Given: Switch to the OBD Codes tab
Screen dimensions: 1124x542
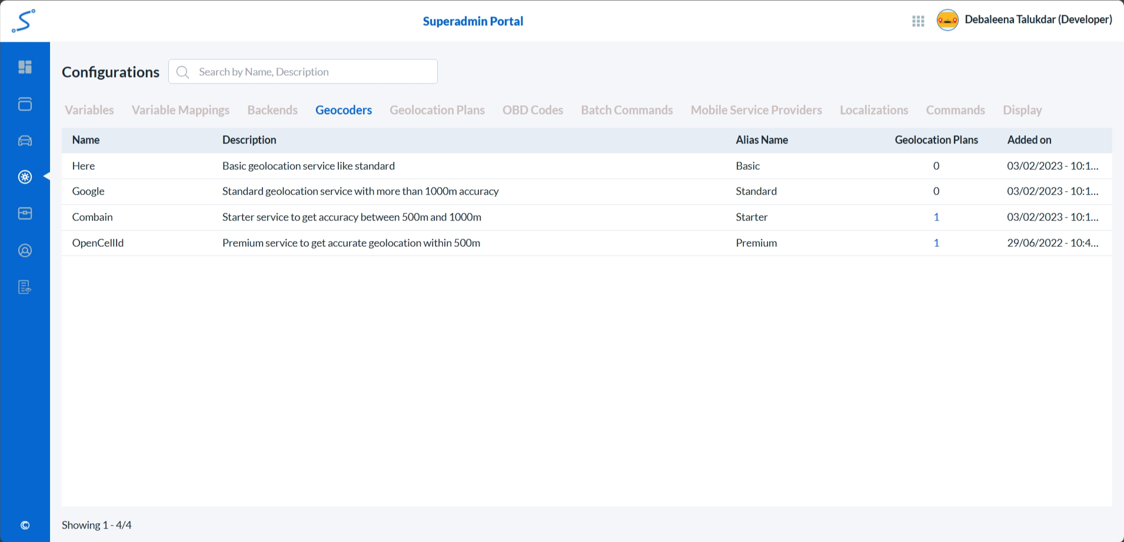Looking at the screenshot, I should pos(533,110).
